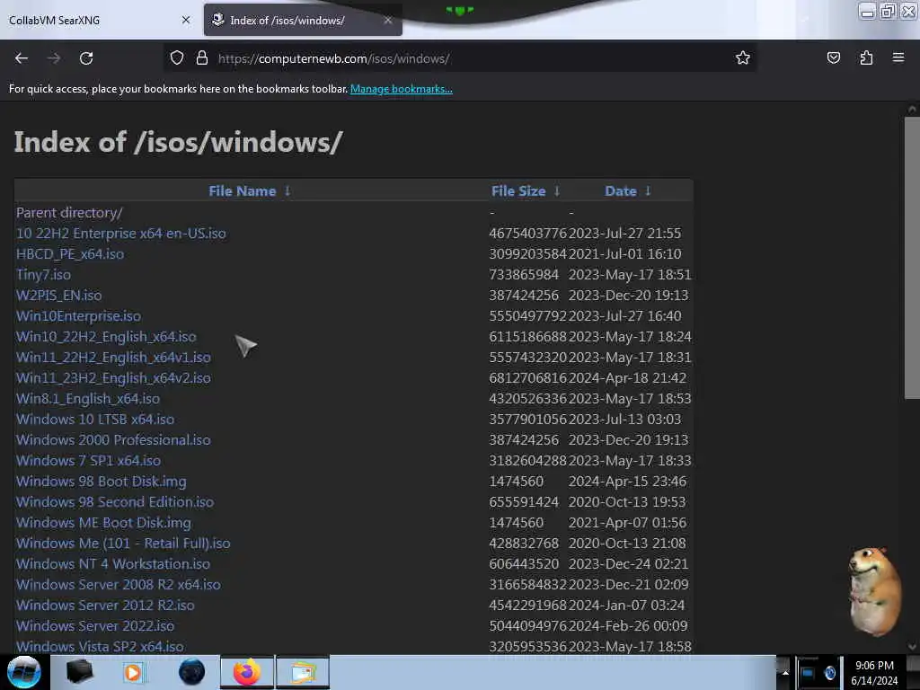The width and height of the screenshot is (920, 690).
Task: Download Windows ME Boot Disk.img
Action: [x=103, y=523]
